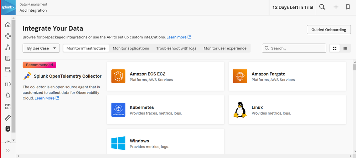Open the By Use Case dropdown

tap(41, 48)
